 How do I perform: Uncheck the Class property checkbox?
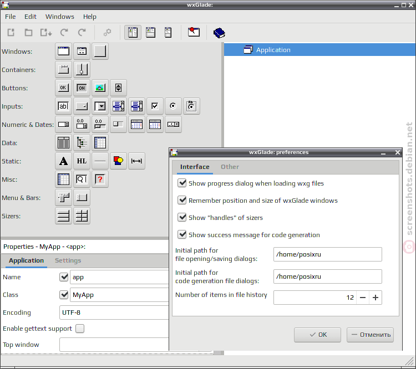click(x=64, y=295)
